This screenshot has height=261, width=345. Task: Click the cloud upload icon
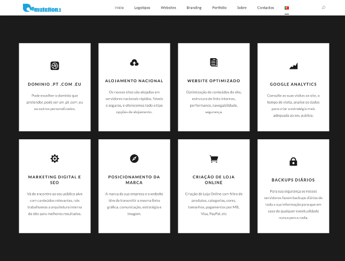point(134,62)
